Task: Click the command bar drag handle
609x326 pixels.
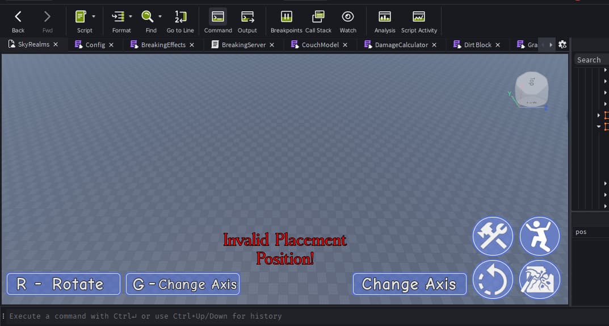Action: tap(3, 316)
